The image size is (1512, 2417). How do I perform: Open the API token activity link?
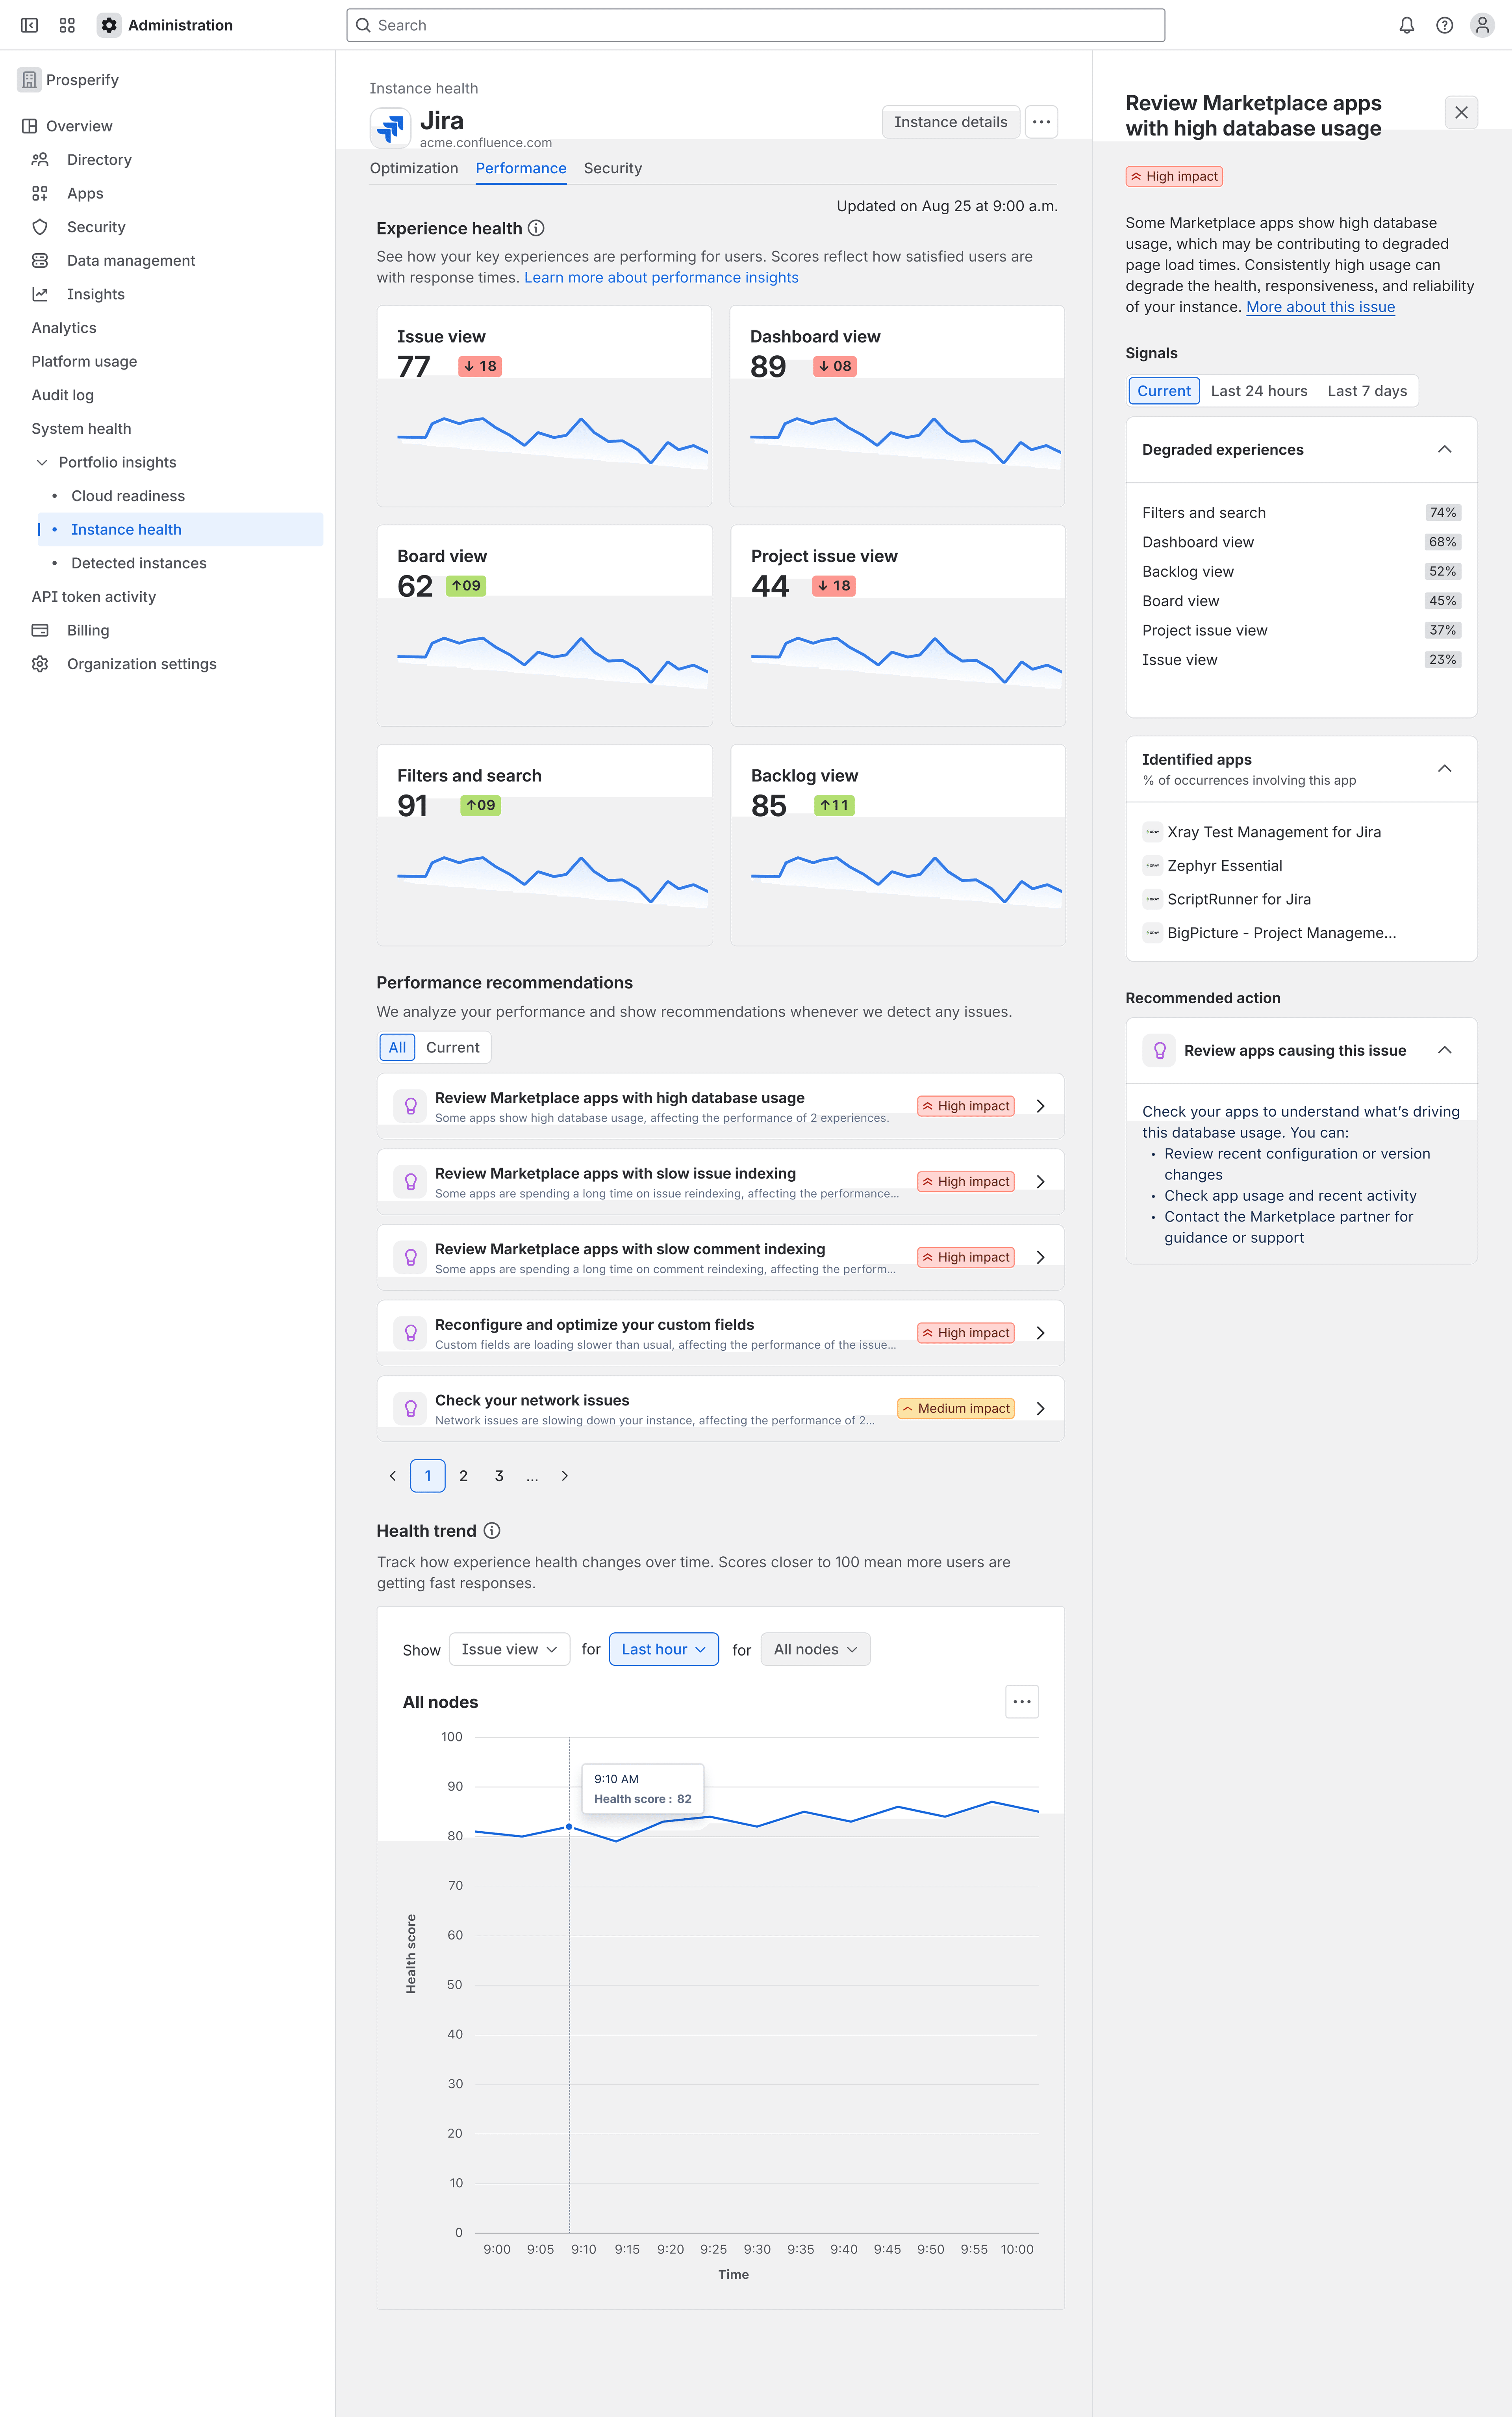94,597
